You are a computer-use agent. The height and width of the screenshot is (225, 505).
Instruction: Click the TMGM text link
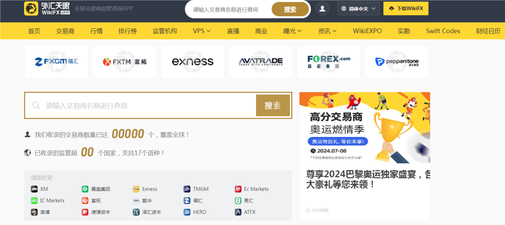tap(201, 189)
